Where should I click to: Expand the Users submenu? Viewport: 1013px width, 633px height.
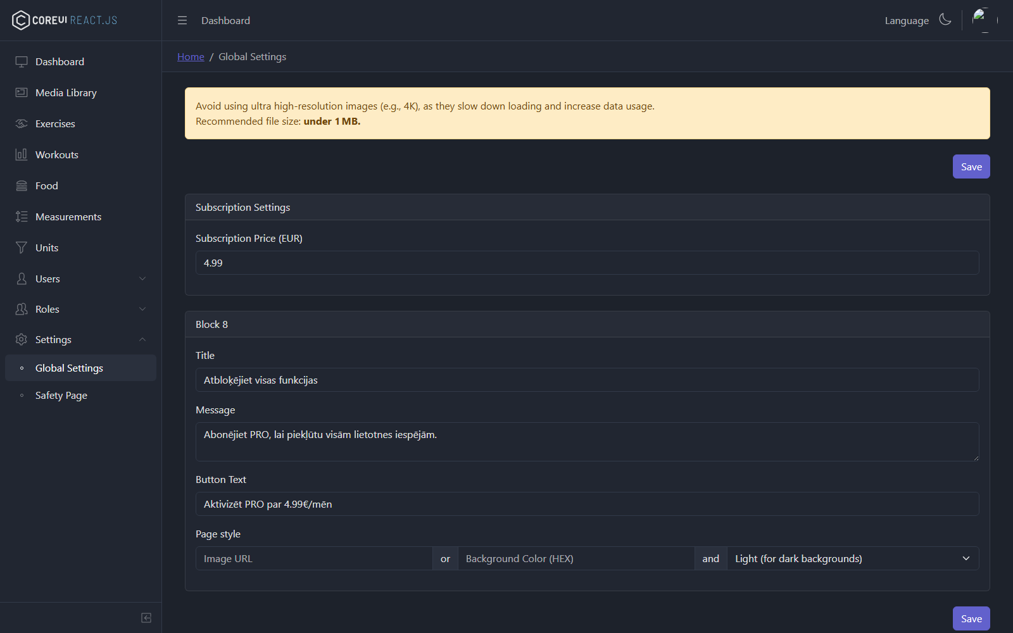pos(81,279)
